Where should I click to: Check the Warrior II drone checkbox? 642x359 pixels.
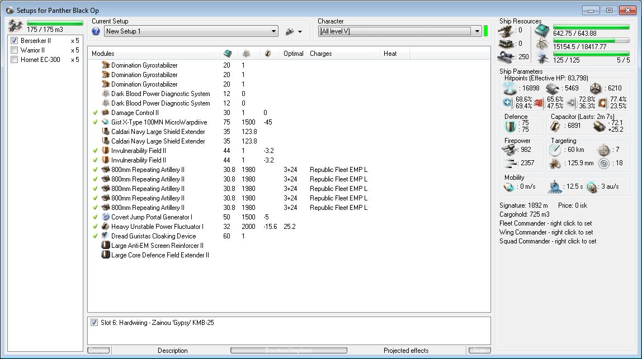[x=15, y=50]
